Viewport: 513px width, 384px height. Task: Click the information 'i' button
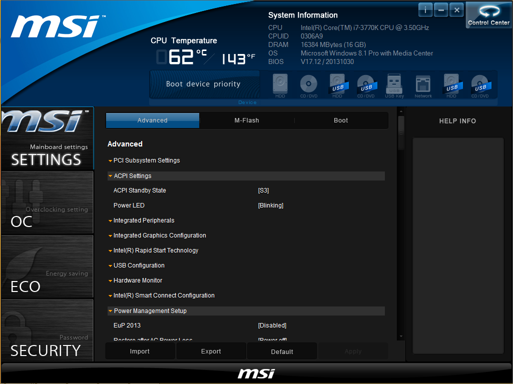click(425, 10)
